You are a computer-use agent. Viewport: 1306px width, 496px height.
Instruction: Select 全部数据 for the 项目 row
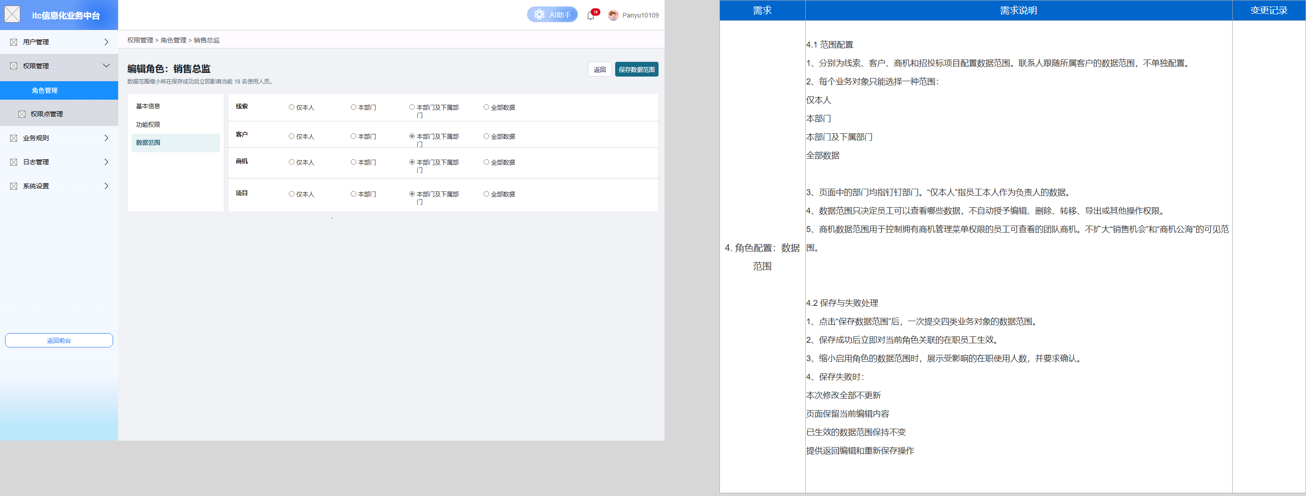[486, 194]
